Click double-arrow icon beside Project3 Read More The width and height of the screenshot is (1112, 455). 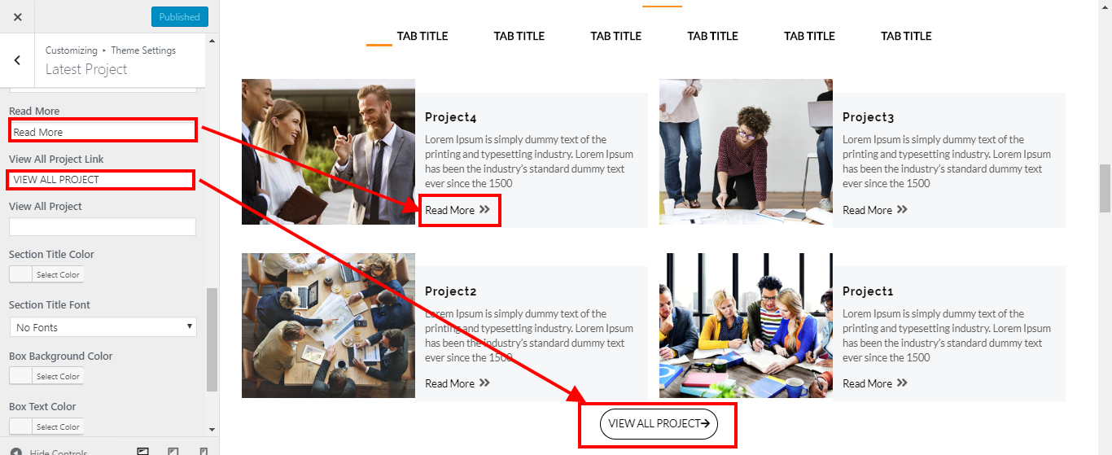pos(902,209)
